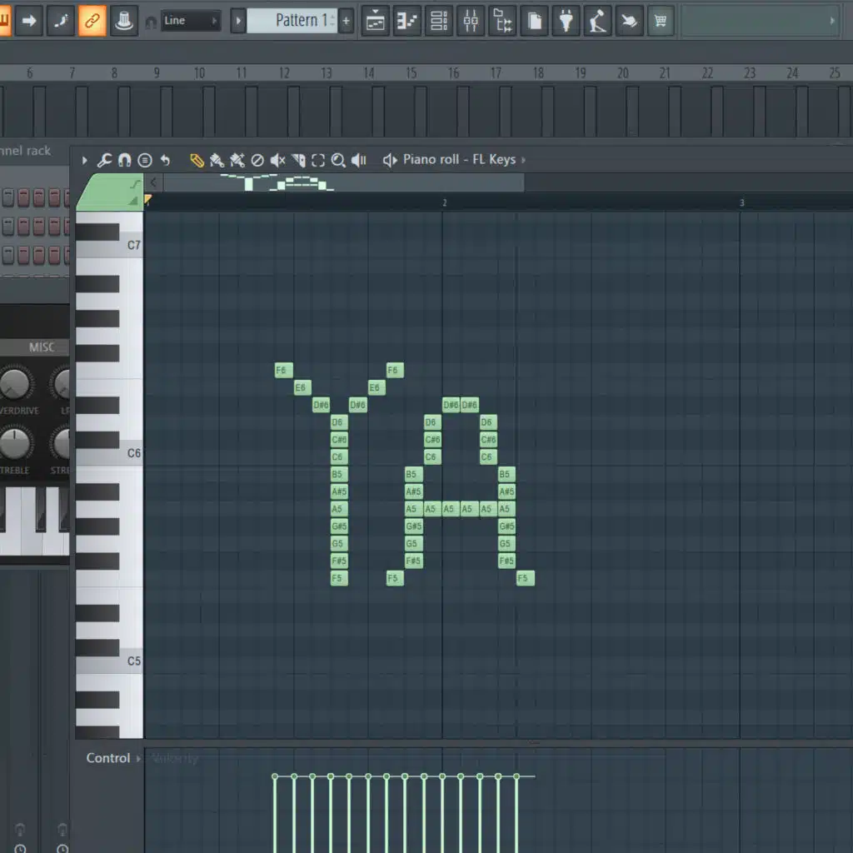Add new pattern with plus button

347,21
